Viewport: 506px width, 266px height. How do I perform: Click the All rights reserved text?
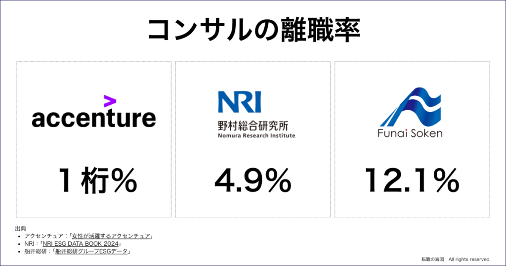[469, 259]
